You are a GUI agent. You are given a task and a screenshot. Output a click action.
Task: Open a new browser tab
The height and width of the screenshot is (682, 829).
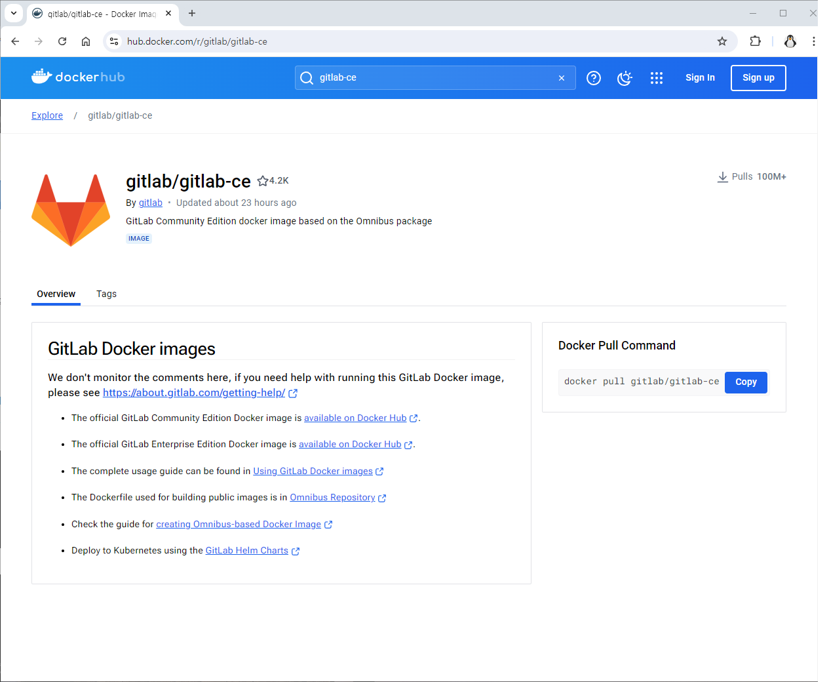192,13
